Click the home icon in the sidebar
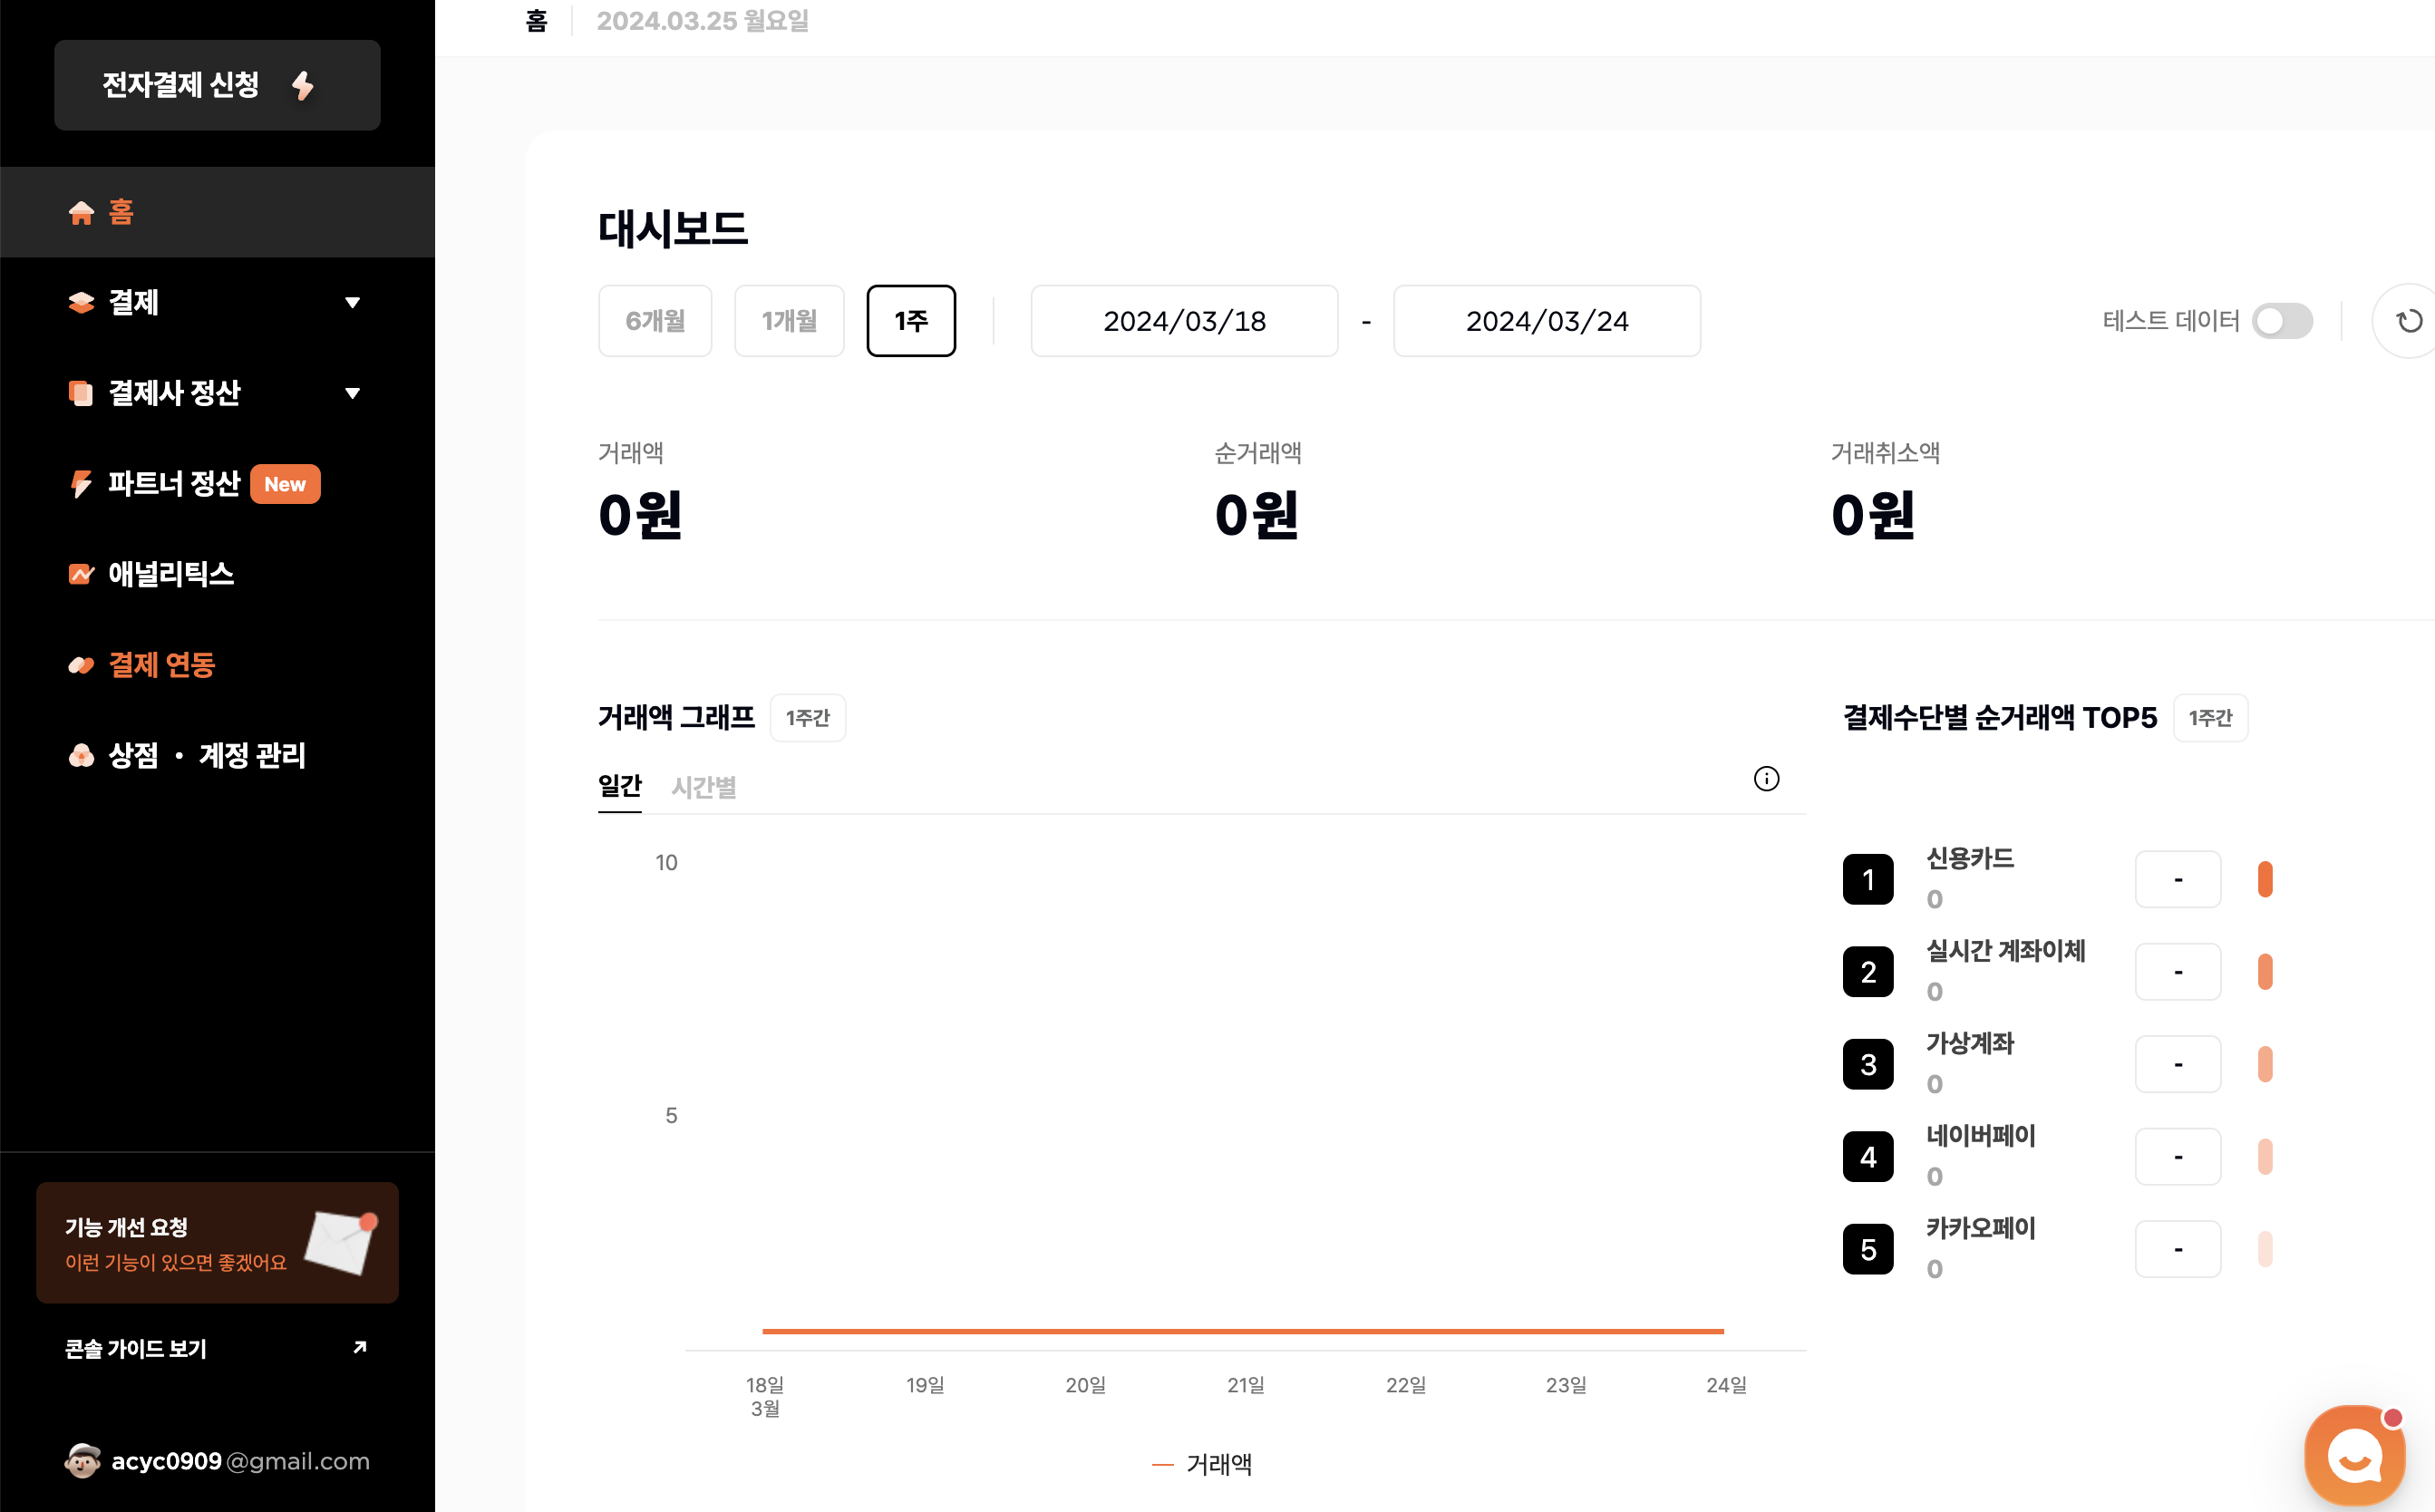 81,212
